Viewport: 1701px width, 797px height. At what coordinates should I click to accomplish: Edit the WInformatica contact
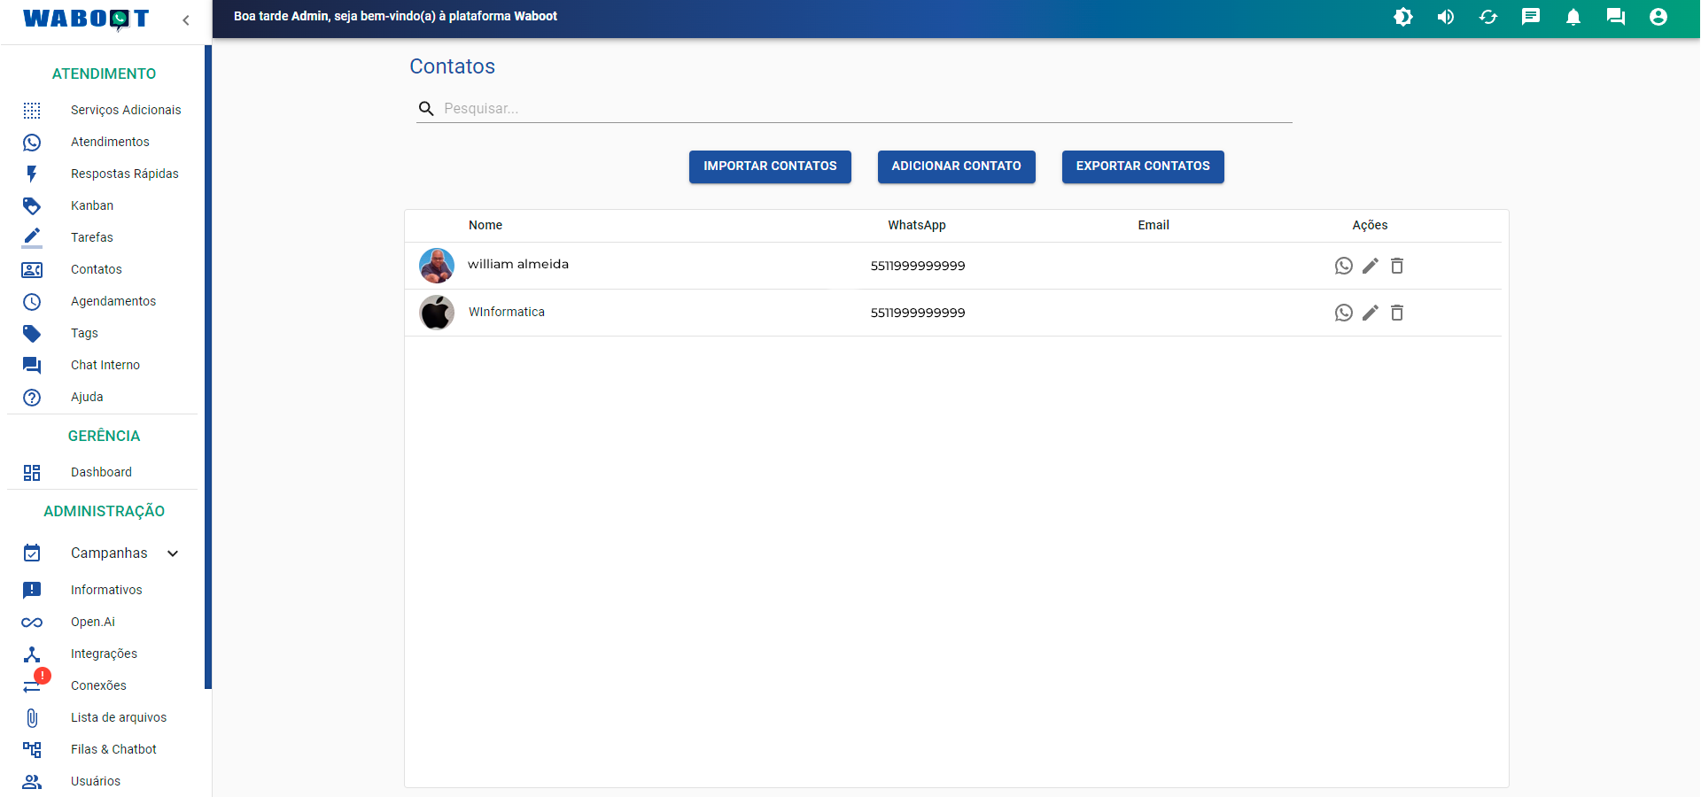pos(1371,313)
